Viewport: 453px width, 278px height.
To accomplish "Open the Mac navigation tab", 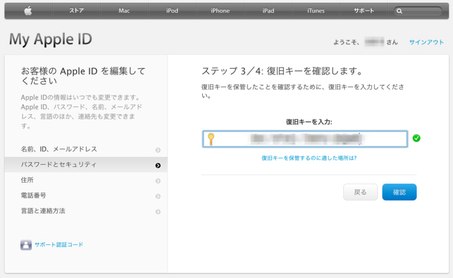I will coord(124,11).
